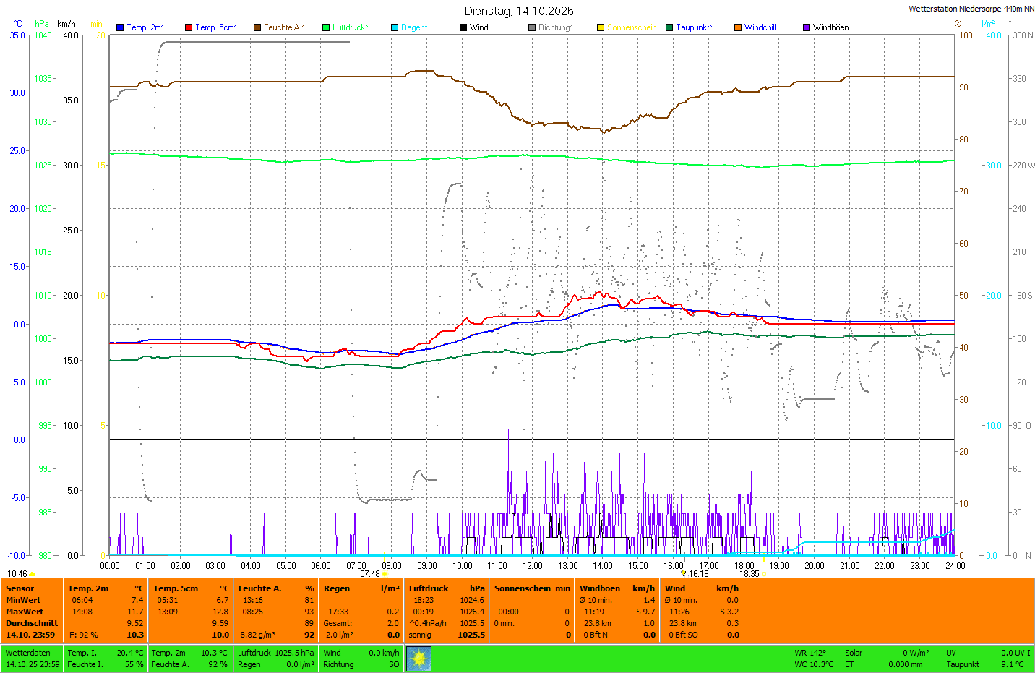Click the 12:00 label on time axis
This screenshot has height=673, width=1035.
click(x=533, y=566)
